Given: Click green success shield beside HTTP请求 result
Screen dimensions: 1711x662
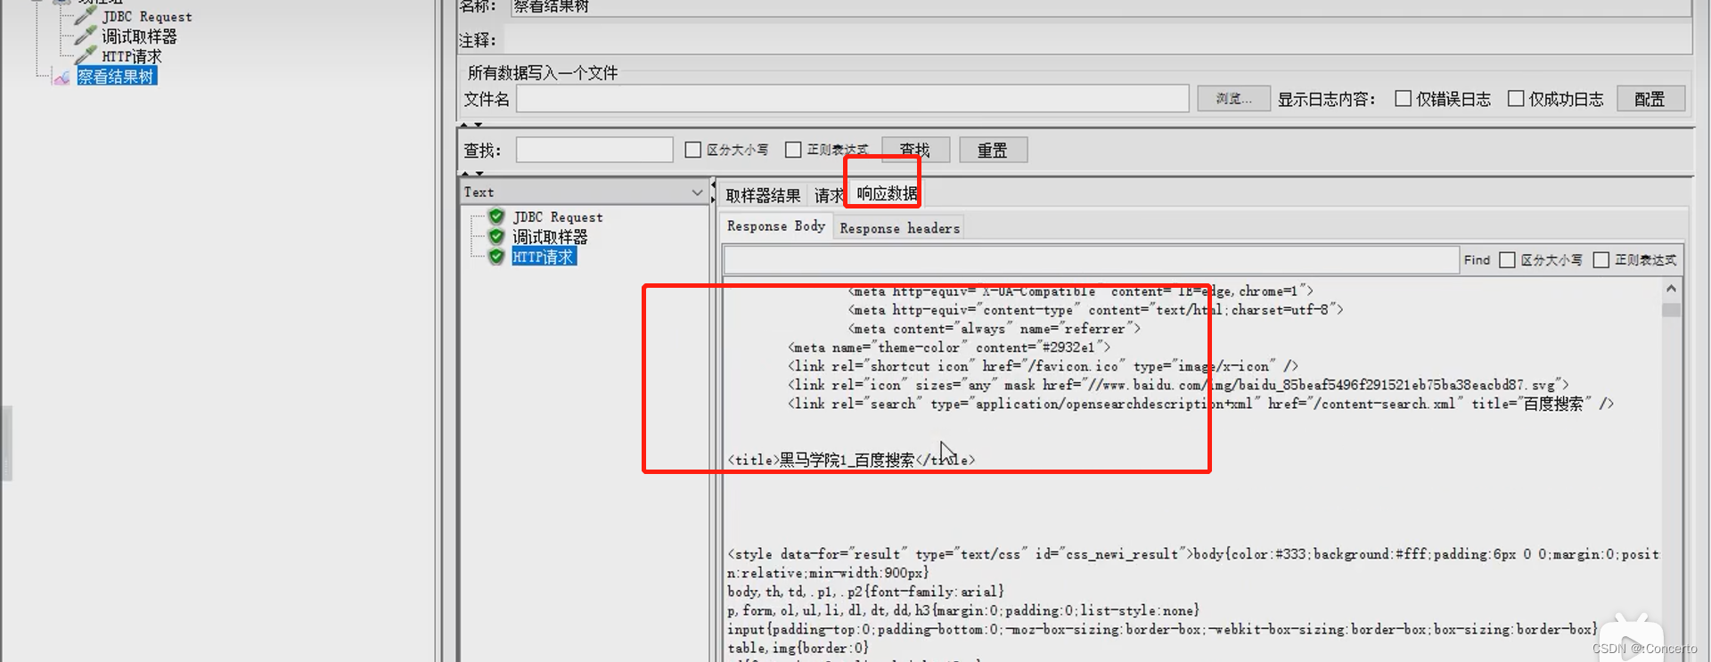Looking at the screenshot, I should [496, 257].
